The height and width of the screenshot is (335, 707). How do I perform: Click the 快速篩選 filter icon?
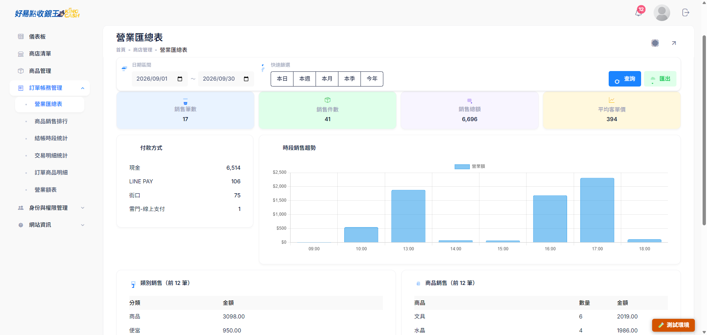(263, 68)
